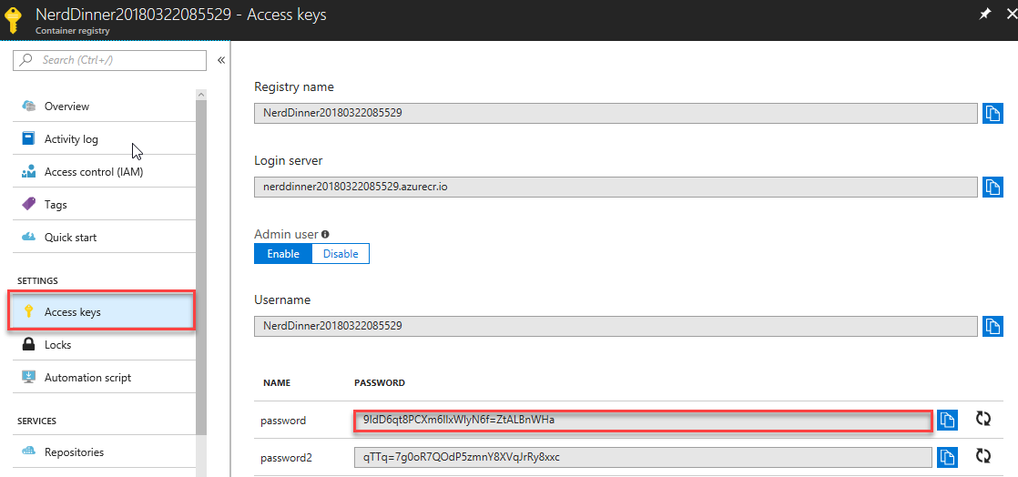Click the 'password' name cell
Screen dimensions: 1018x477
(283, 421)
